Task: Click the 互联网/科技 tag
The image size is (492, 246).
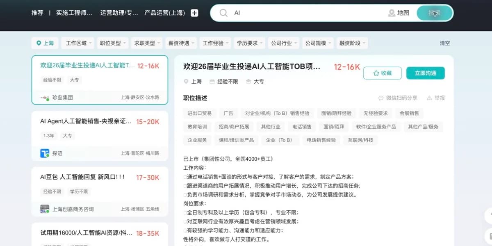Action: 360,140
